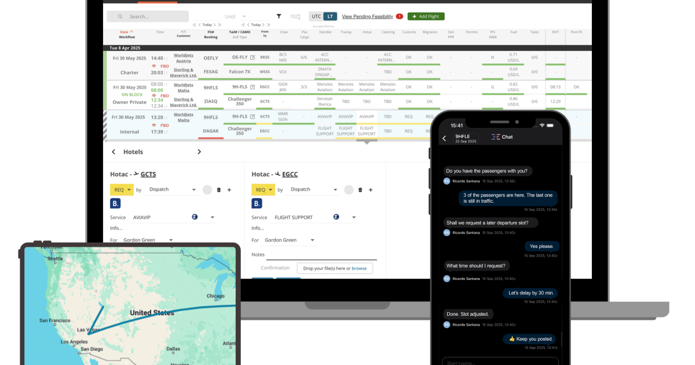Open the Dispatch assignee dropdown in EGCC panel

coord(335,189)
